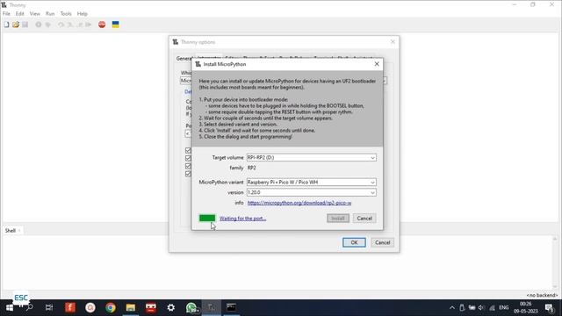
Task: Open the Edit menu
Action: 19,14
